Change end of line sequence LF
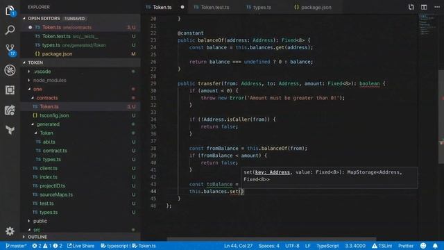Screen dimensions: 444x250 click(x=307, y=246)
